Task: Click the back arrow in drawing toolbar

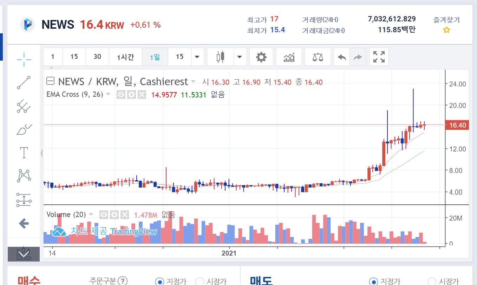Action: 24,223
